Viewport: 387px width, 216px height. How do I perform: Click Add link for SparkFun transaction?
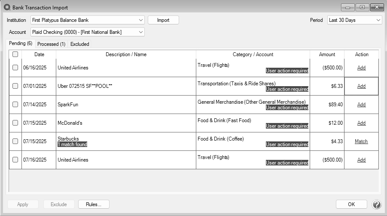pos(361,105)
